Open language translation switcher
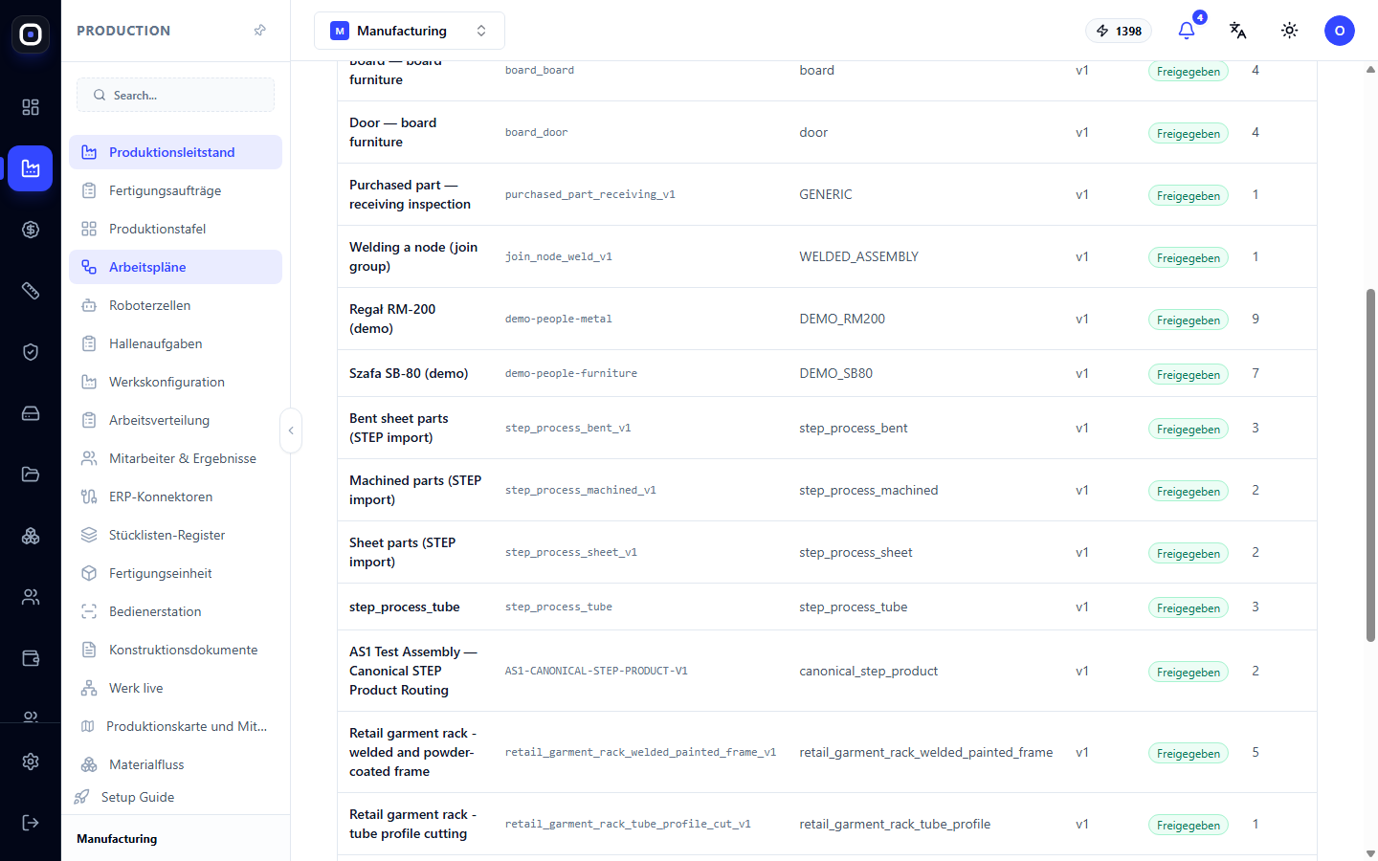 (1238, 31)
